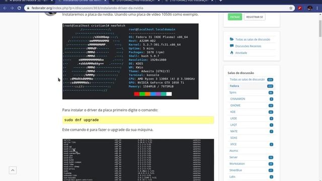322x181 pixels.
Task: Click folder icon beside 'Todas as salas de discussão'
Action: click(231, 39)
